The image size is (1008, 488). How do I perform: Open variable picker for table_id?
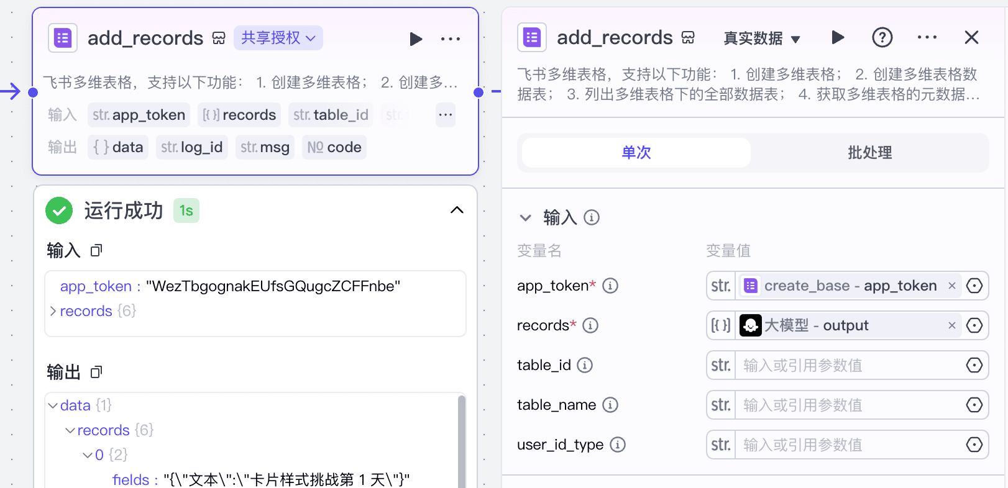(974, 365)
